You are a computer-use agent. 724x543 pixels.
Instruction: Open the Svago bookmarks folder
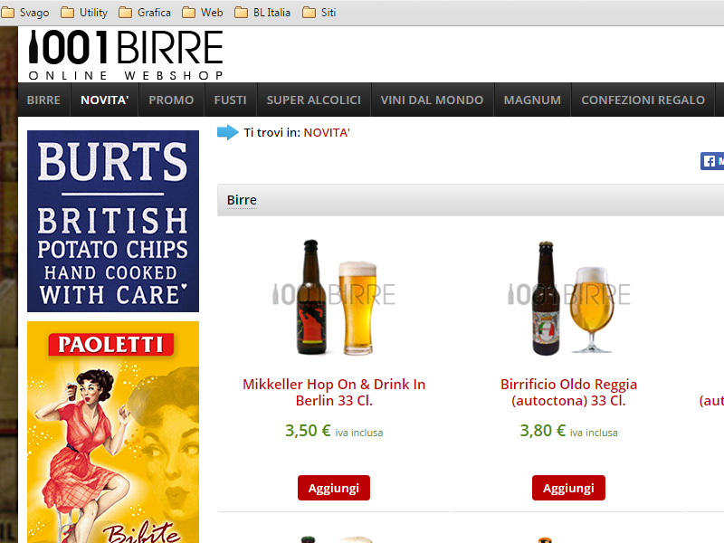pyautogui.click(x=25, y=13)
